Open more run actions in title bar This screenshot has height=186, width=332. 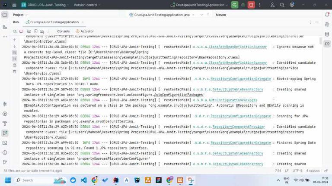pos(259,5)
